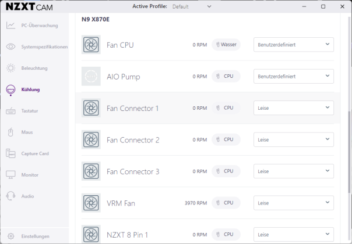The width and height of the screenshot is (352, 244).
Task: Click Wasser temperature source for Fan CPU
Action: (226, 45)
